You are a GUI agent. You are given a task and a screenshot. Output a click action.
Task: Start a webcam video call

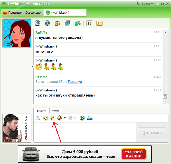[37, 23]
